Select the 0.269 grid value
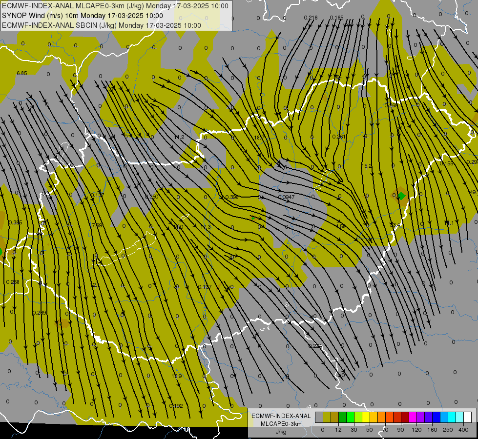Screen dimensions: 478x439 39,313
